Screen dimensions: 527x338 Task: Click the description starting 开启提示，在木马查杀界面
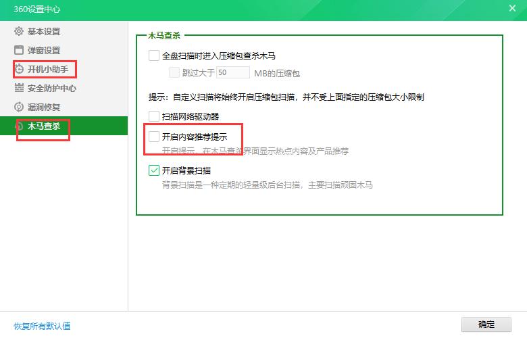point(255,151)
